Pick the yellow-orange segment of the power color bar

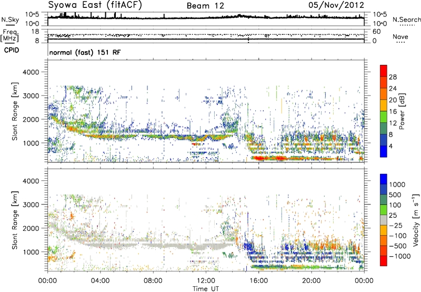384,105
